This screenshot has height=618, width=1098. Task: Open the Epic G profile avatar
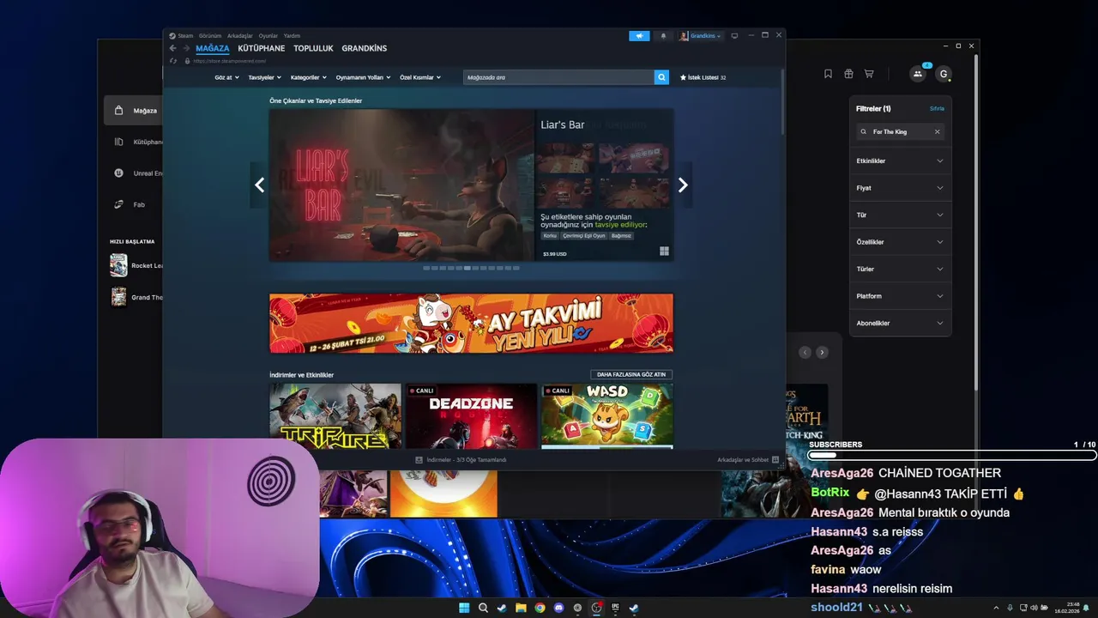[x=944, y=74]
